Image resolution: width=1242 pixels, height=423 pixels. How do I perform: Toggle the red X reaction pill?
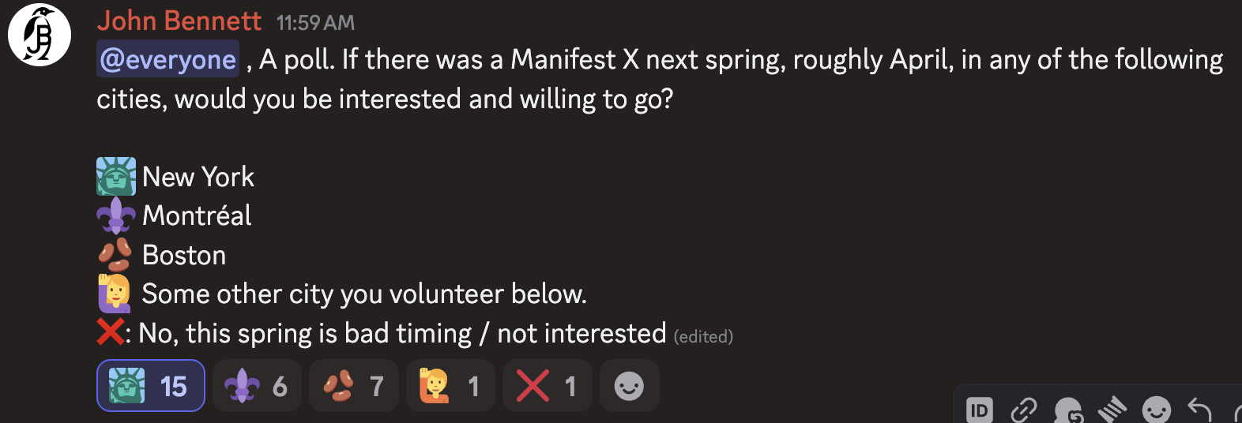547,386
